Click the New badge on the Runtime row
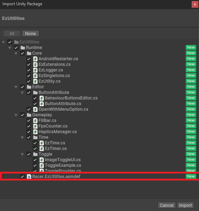This screenshot has height=211, width=199. (191, 47)
